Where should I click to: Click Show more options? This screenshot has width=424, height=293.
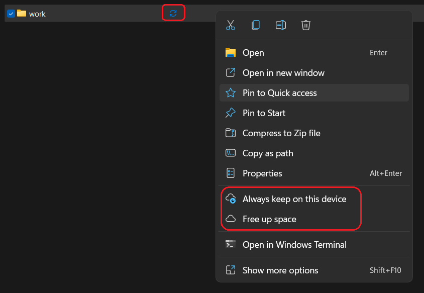tap(280, 270)
